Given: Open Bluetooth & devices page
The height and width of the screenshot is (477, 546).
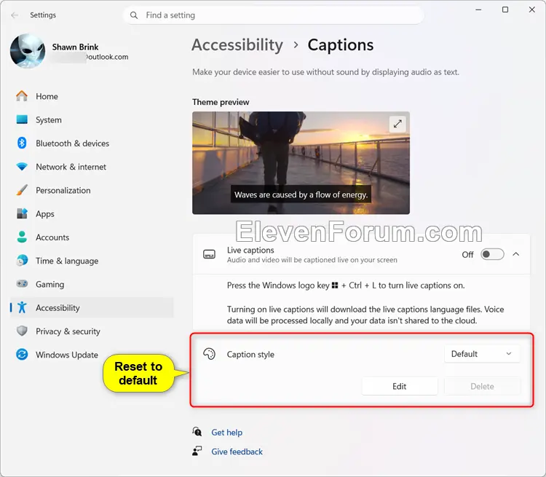Looking at the screenshot, I should pos(92,143).
